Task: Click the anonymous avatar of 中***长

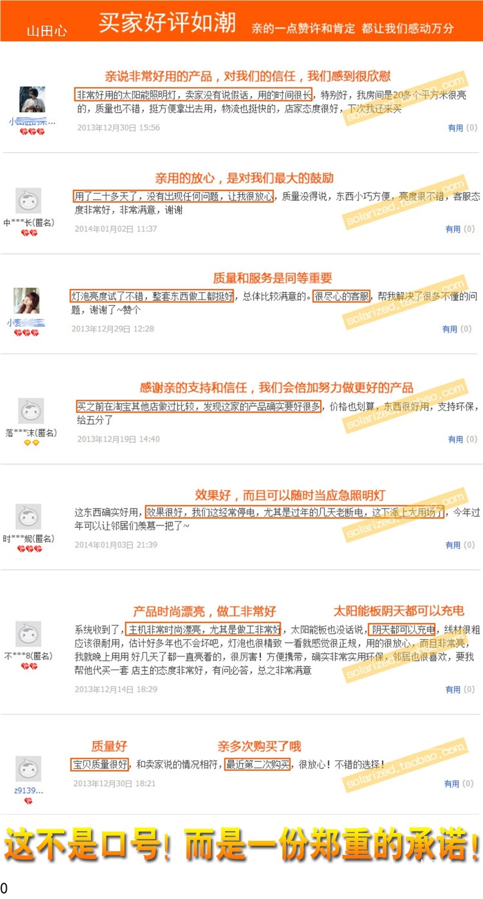Action: tap(28, 200)
